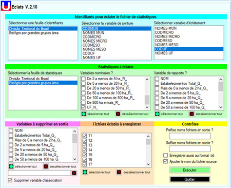
Task: Click 'désélectionner tout' label under Variables à supprimer
Action: click(63, 166)
